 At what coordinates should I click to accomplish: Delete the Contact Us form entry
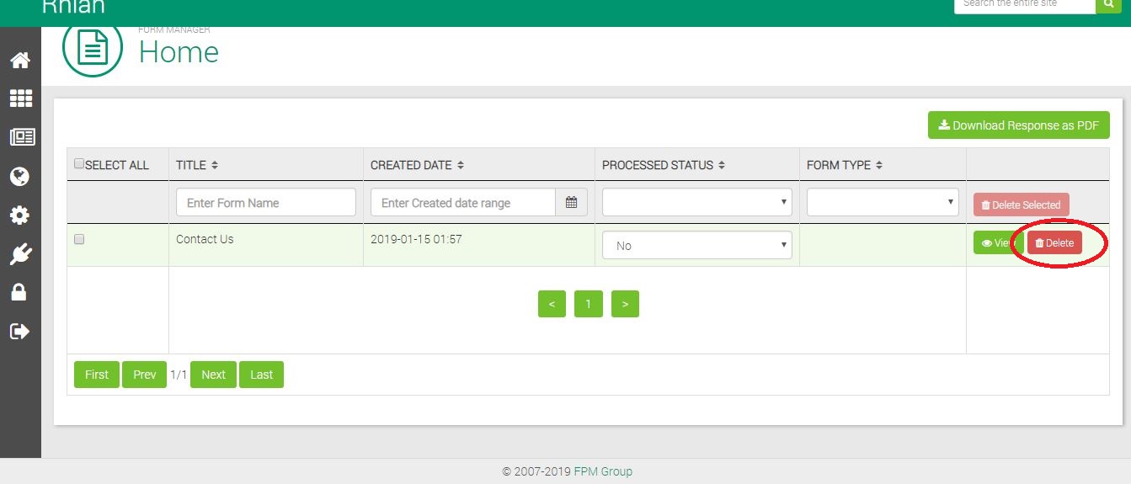[x=1054, y=242]
